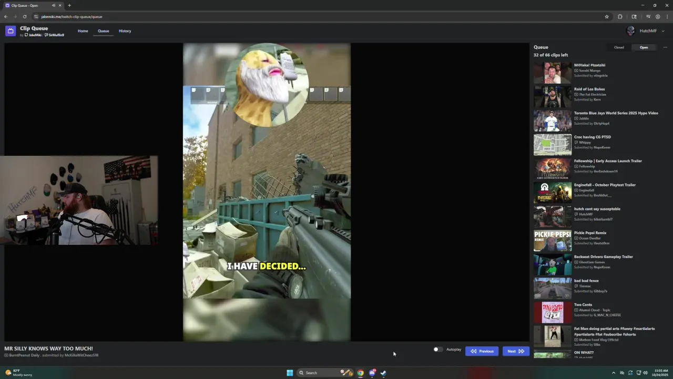Click the GhostJam Games channel name
The image size is (673, 379).
click(593, 262)
